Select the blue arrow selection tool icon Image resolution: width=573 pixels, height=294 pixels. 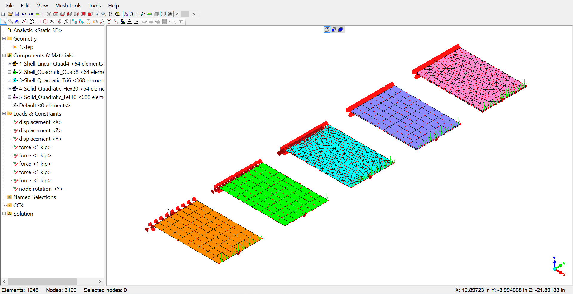(17, 21)
